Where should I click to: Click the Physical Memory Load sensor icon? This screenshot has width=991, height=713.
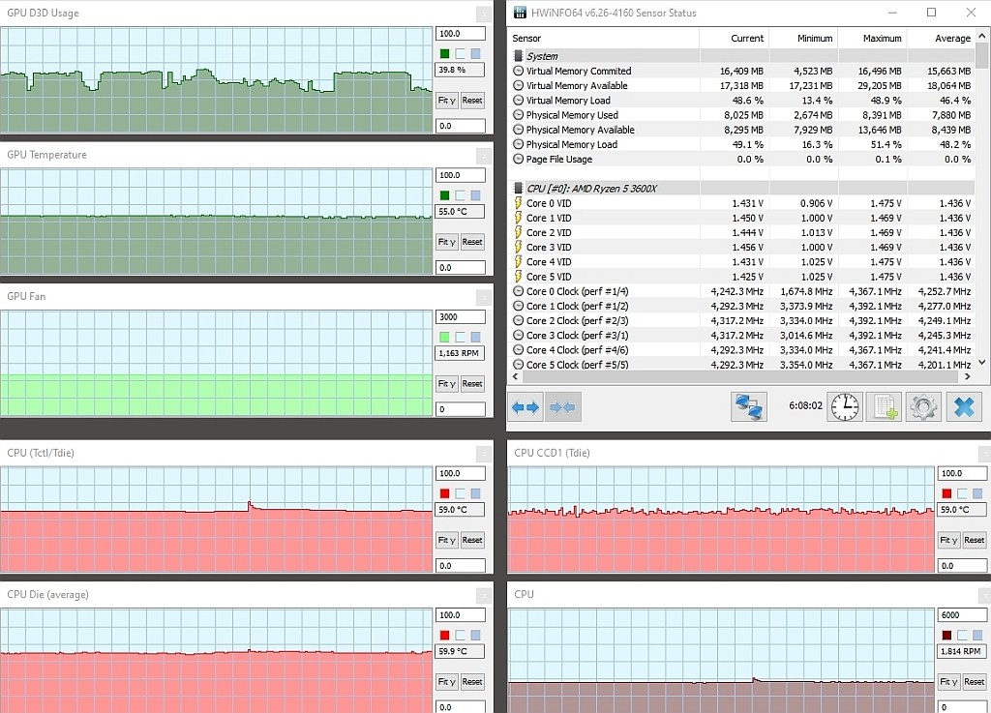[x=519, y=144]
